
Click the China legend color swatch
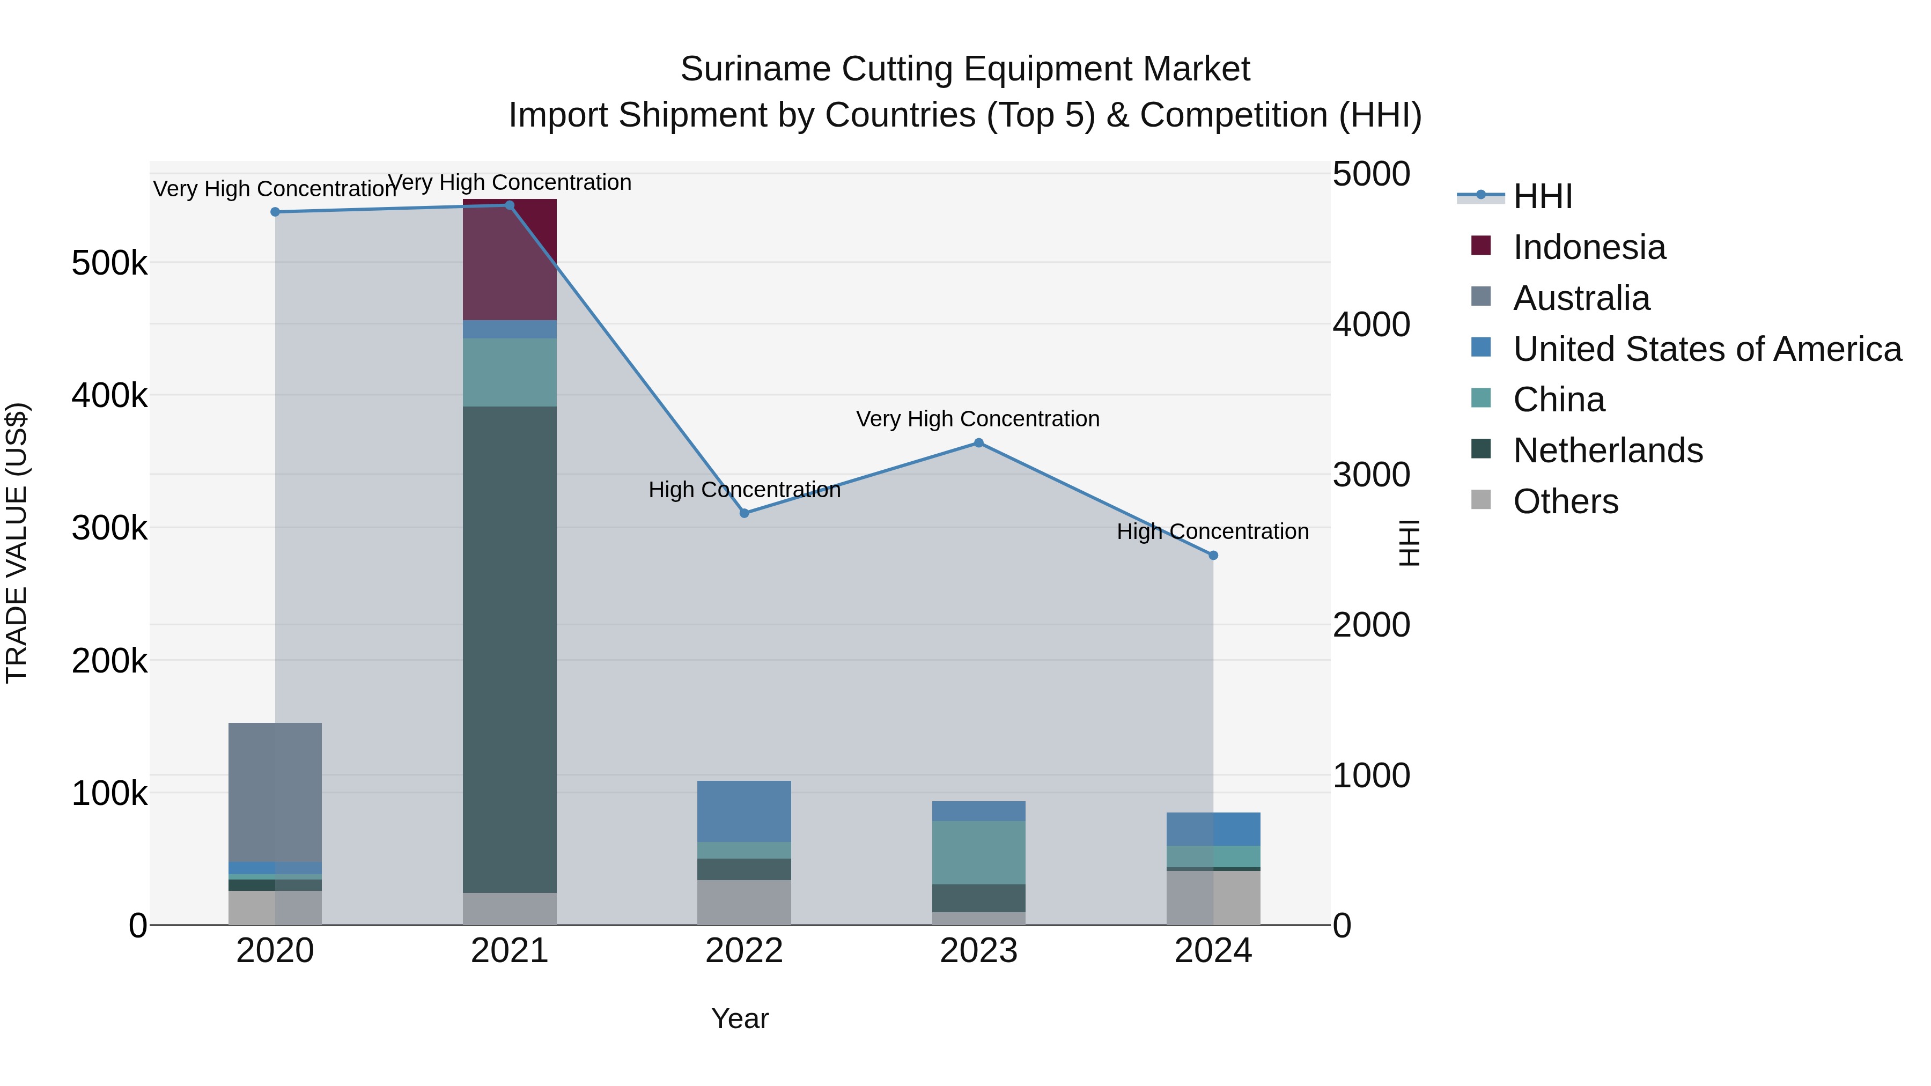(1480, 397)
